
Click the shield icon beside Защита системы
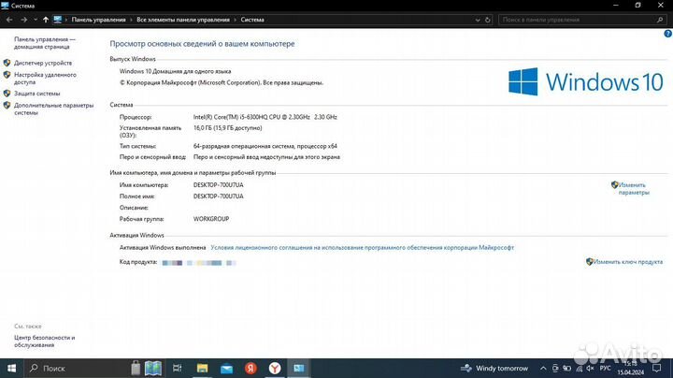coord(7,94)
